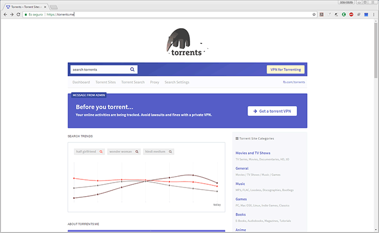379x233 pixels.
Task: Open the Anime category link
Action: [x=240, y=230]
